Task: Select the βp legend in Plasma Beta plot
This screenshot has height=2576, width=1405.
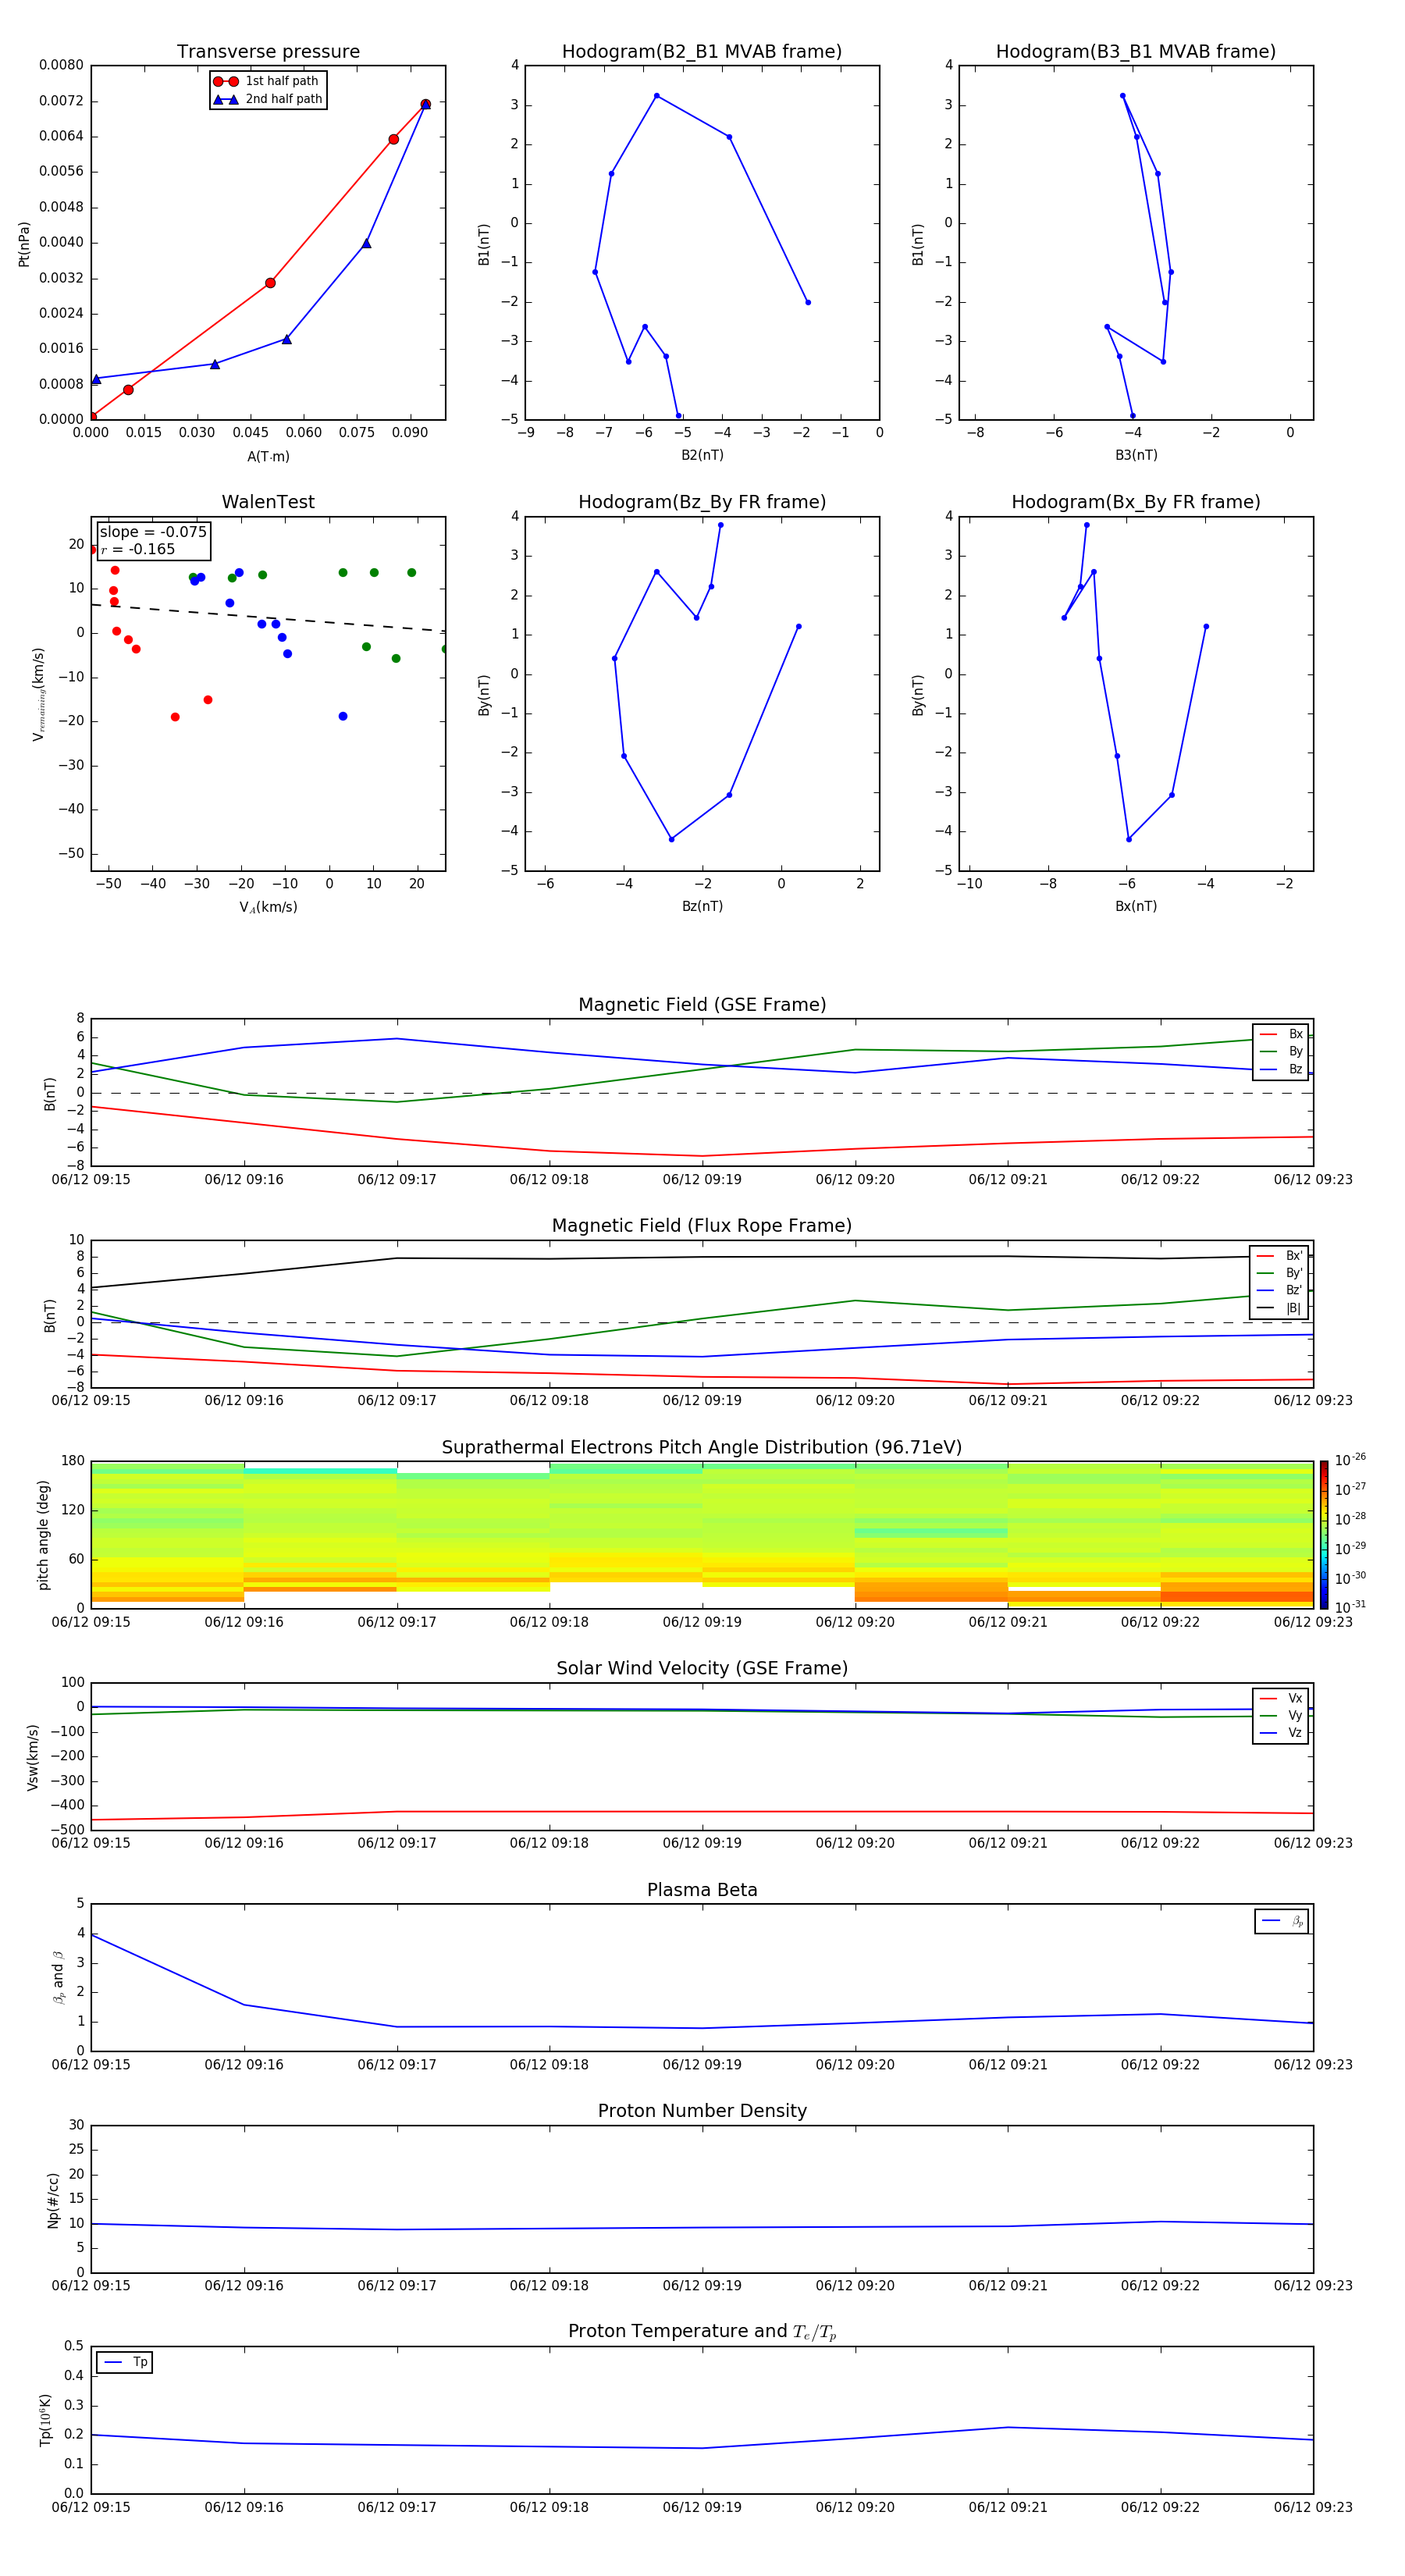Action: [x=1282, y=1921]
